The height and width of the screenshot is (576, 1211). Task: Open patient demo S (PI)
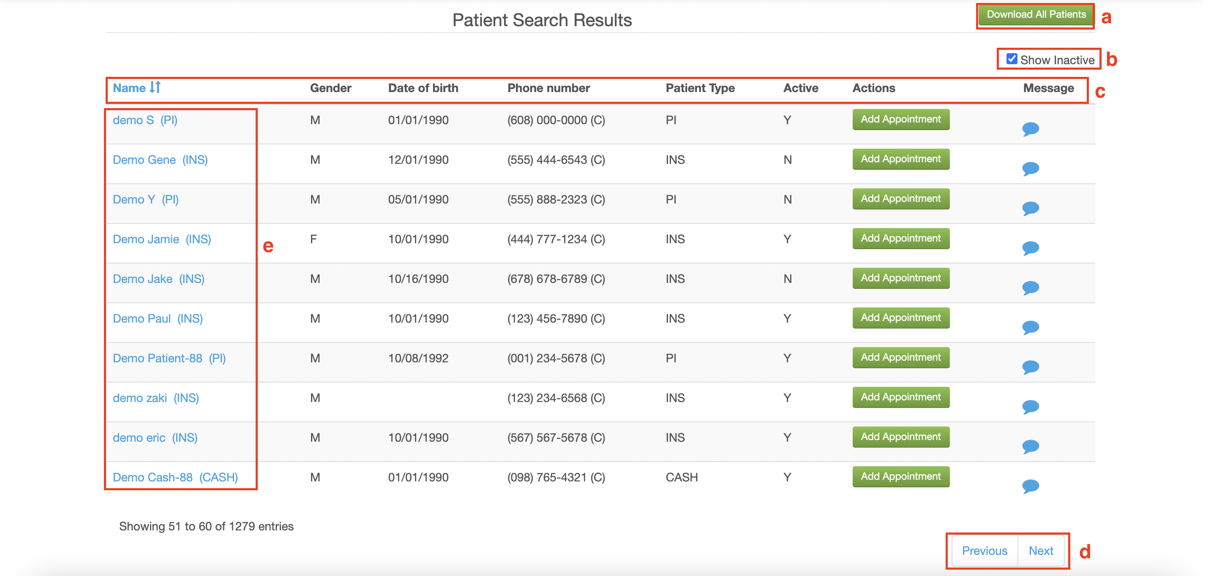(x=145, y=120)
